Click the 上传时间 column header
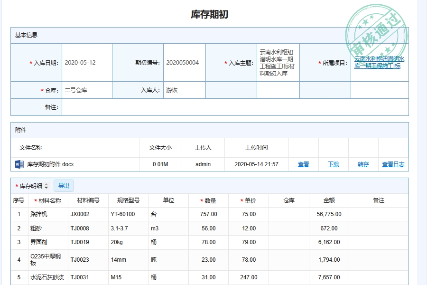 (x=257, y=148)
